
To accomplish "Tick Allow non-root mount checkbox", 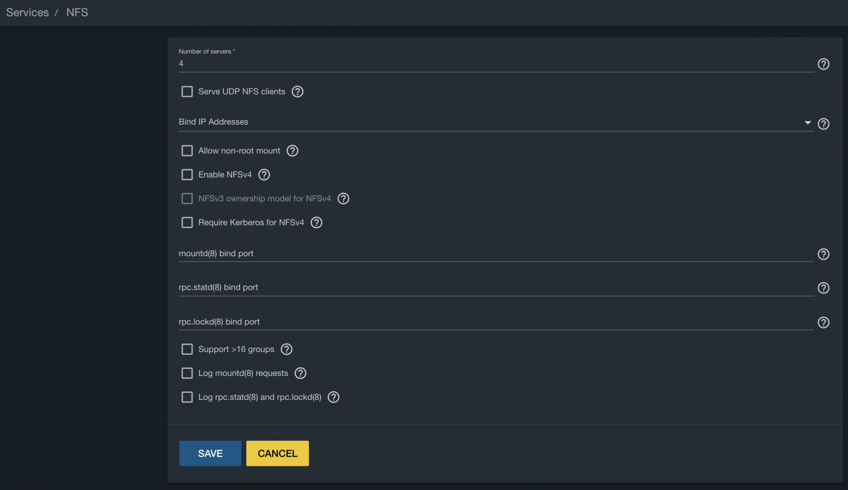I will [x=187, y=151].
